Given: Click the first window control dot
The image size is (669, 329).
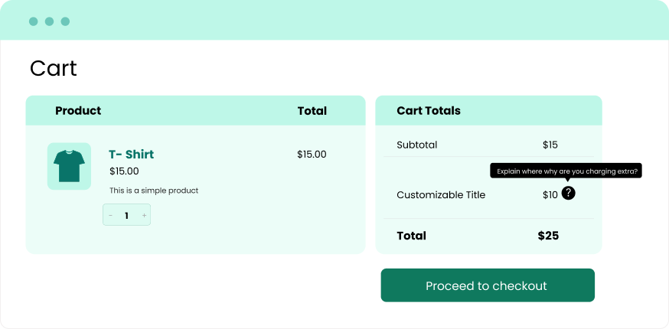Looking at the screenshot, I should pyautogui.click(x=34, y=21).
